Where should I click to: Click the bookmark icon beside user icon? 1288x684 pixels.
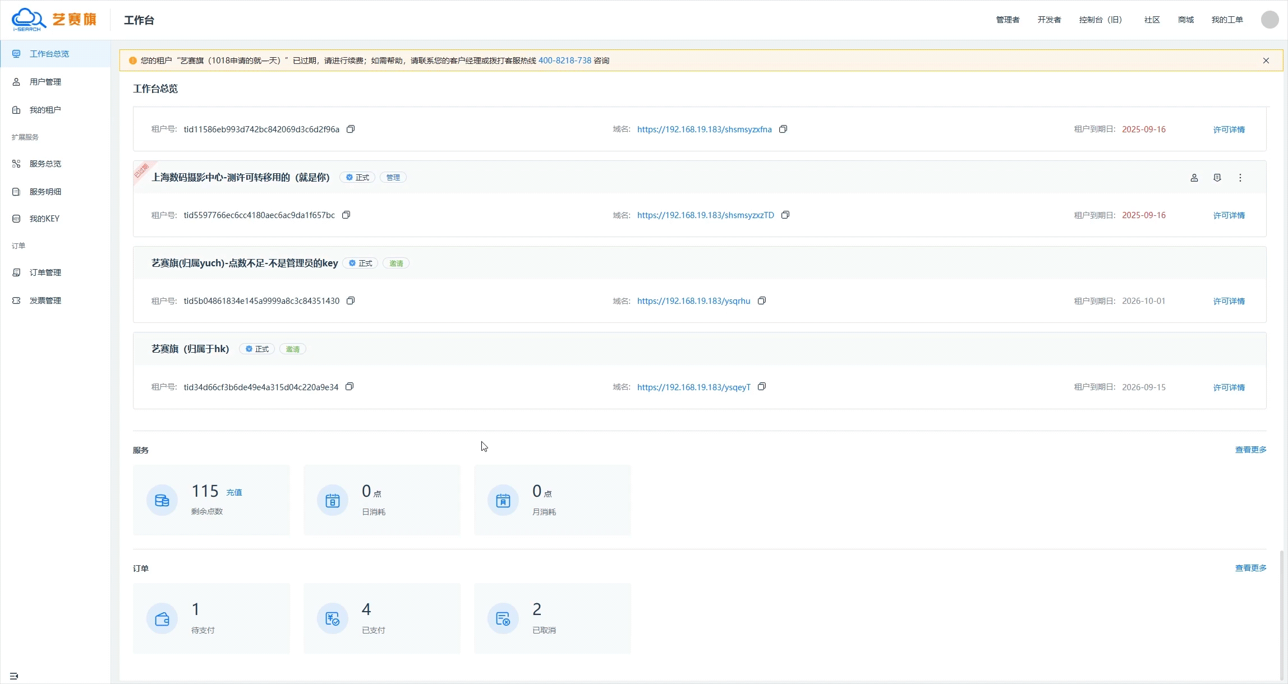pyautogui.click(x=1217, y=178)
